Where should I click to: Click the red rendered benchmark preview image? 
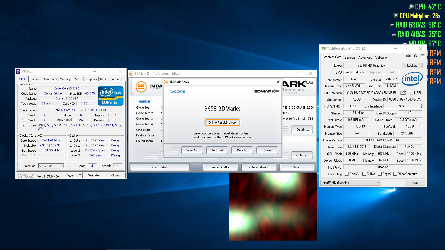pyautogui.click(x=273, y=207)
